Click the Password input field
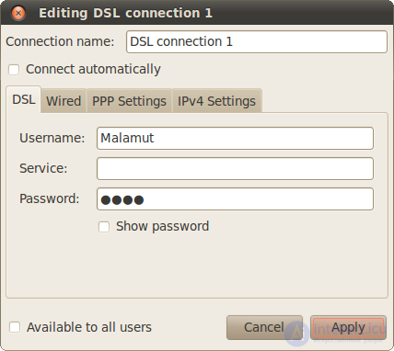Screen dimensions: 394x351 pos(235,199)
